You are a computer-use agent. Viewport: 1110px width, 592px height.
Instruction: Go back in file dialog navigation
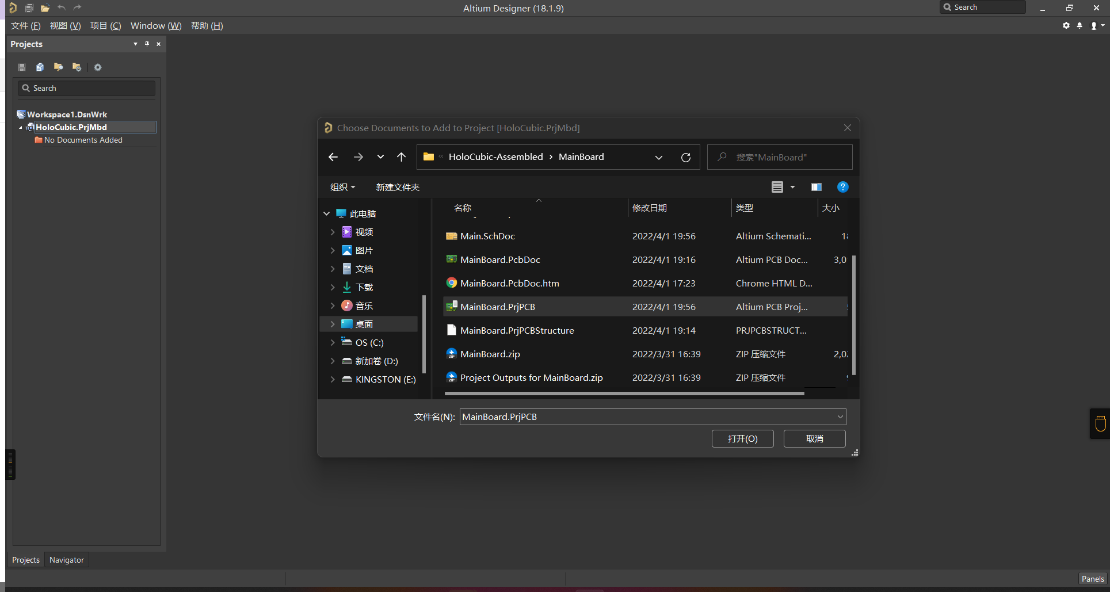(333, 157)
